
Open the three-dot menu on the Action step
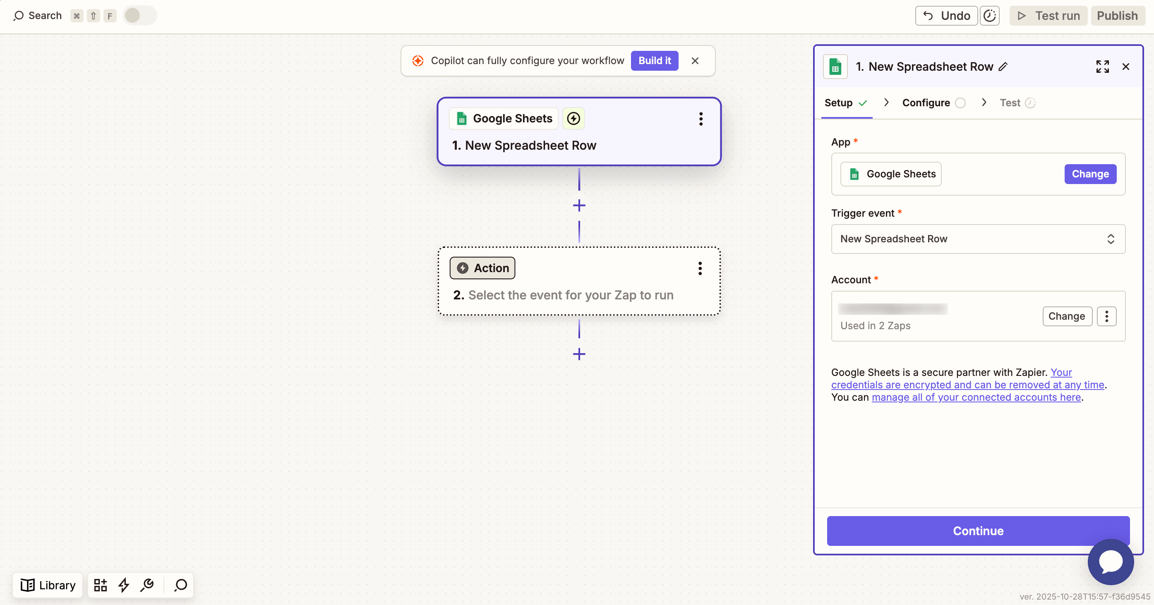pos(700,268)
